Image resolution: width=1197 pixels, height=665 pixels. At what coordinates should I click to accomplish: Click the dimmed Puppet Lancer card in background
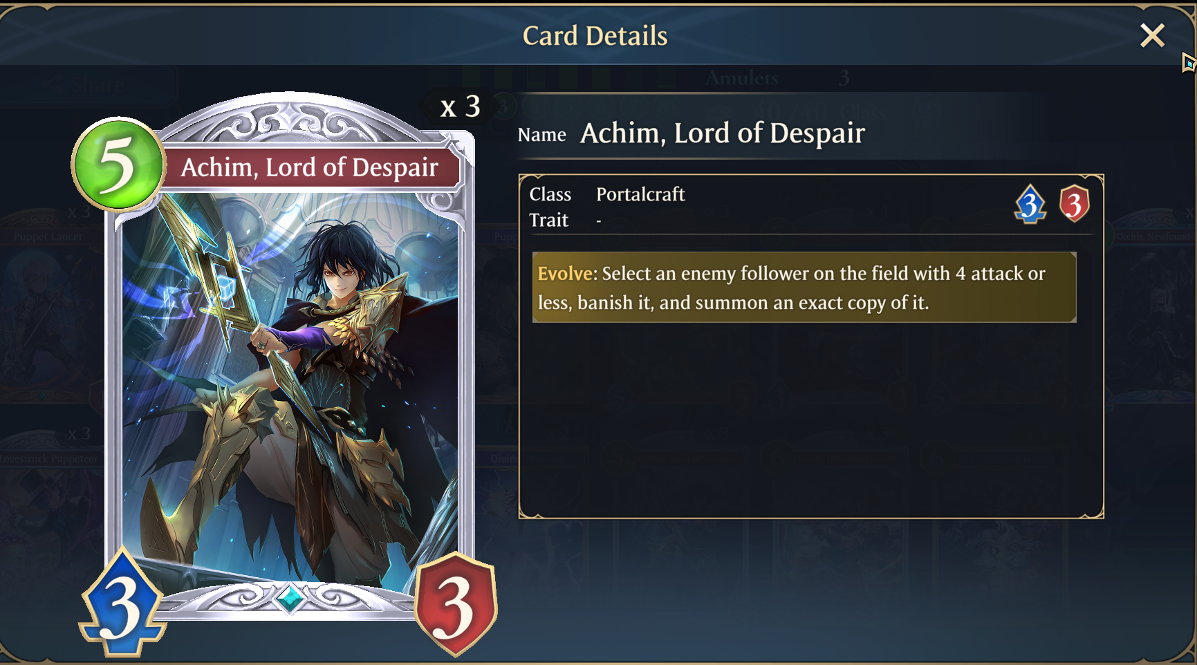48,304
